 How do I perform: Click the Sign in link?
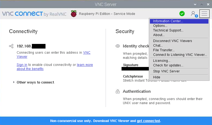pyautogui.click(x=22, y=65)
